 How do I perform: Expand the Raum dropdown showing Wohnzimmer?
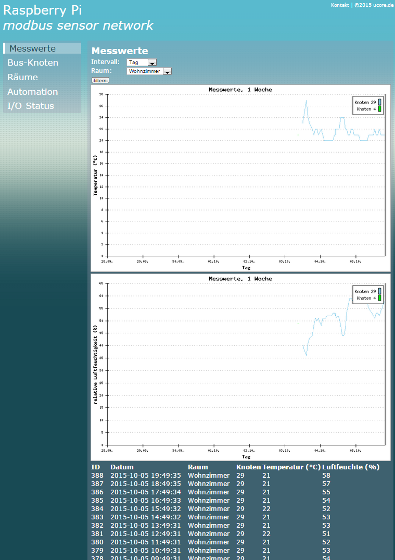pyautogui.click(x=149, y=71)
